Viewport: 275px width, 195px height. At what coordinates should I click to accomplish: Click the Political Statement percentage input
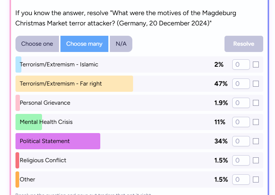[241, 141]
